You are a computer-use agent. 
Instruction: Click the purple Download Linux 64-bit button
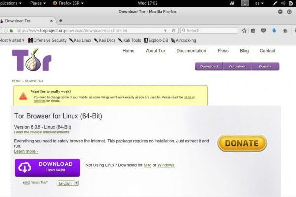pyautogui.click(x=47, y=167)
